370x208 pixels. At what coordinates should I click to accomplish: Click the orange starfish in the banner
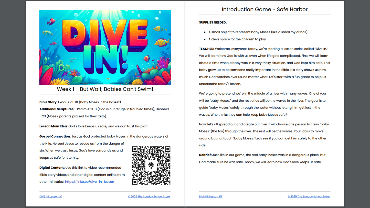click(x=74, y=72)
